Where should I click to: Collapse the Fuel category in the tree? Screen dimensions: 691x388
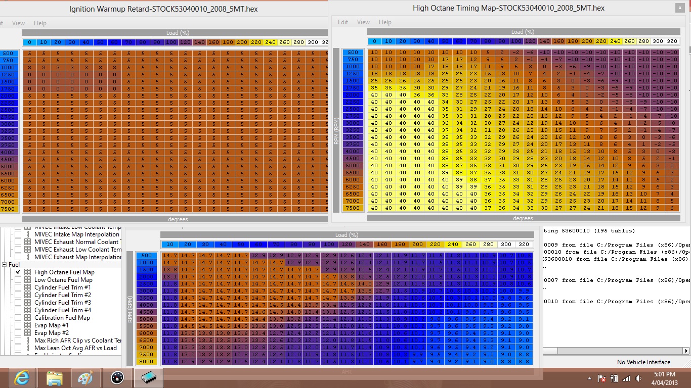(x=4, y=265)
